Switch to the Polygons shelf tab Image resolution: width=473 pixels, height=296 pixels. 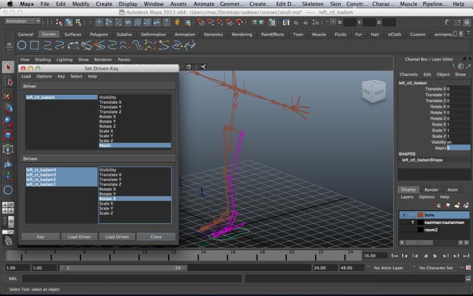[98, 34]
